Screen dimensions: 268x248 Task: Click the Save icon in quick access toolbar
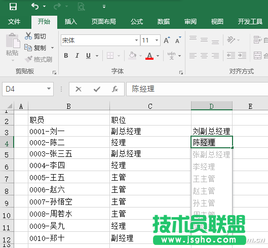pyautogui.click(x=13, y=7)
